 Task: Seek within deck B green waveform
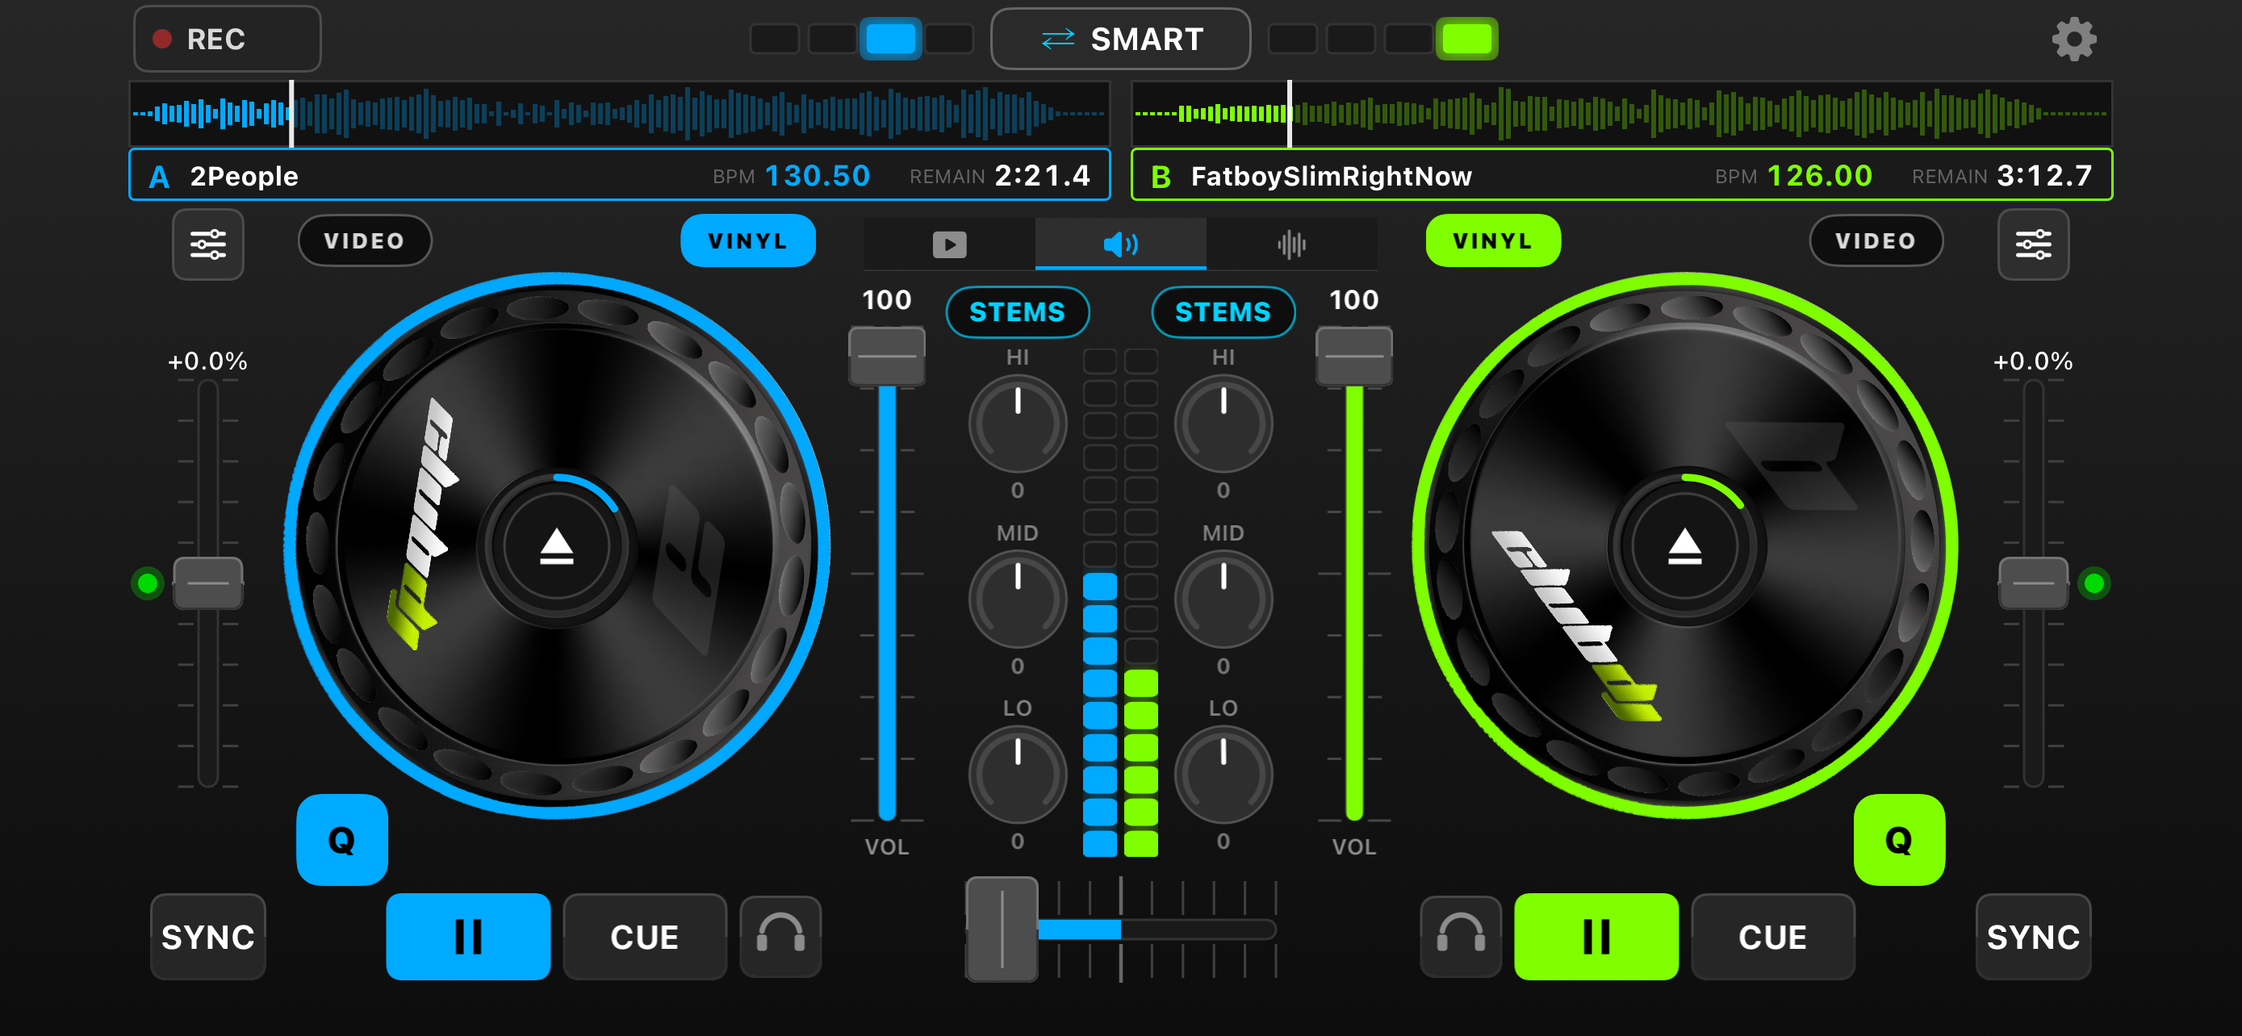tap(1621, 113)
